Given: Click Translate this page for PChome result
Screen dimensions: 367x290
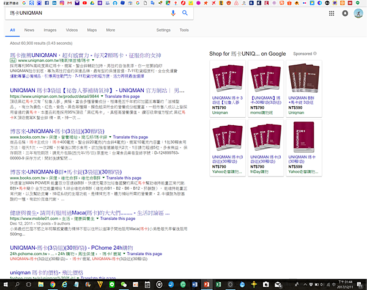Looking at the screenshot, I should 144,254.
